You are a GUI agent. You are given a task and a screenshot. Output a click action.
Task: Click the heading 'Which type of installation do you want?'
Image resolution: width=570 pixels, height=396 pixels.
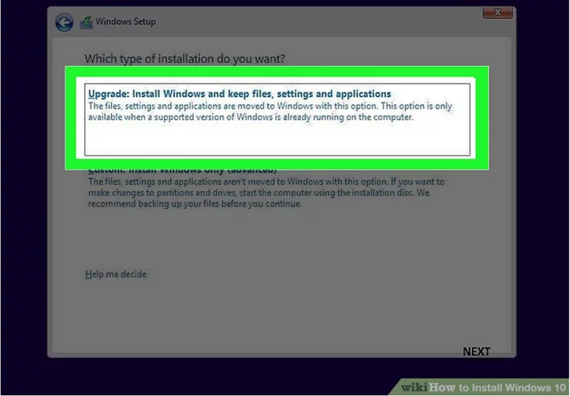[x=185, y=59]
